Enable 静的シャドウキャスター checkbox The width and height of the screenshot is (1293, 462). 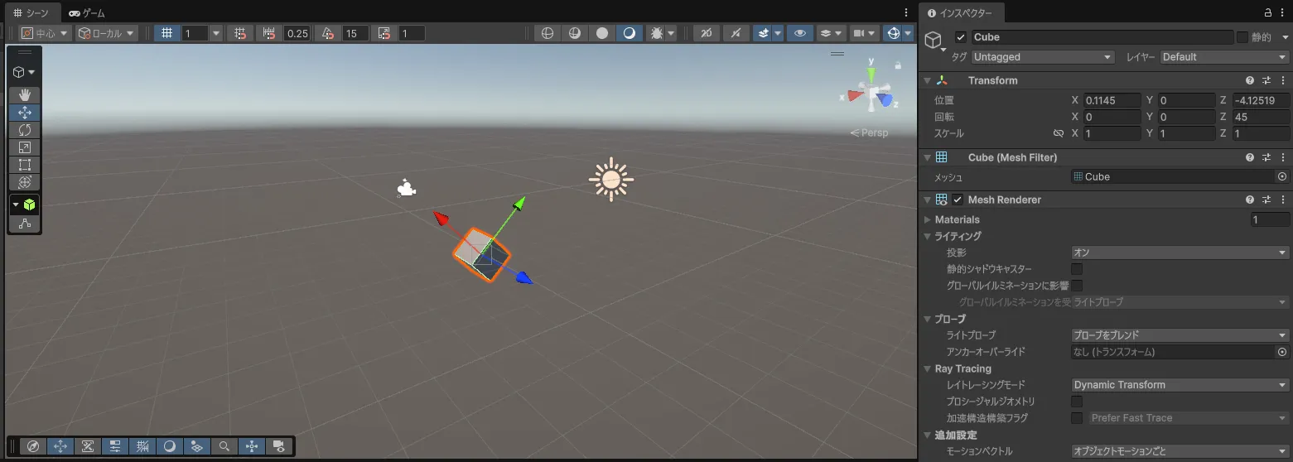pyautogui.click(x=1077, y=269)
